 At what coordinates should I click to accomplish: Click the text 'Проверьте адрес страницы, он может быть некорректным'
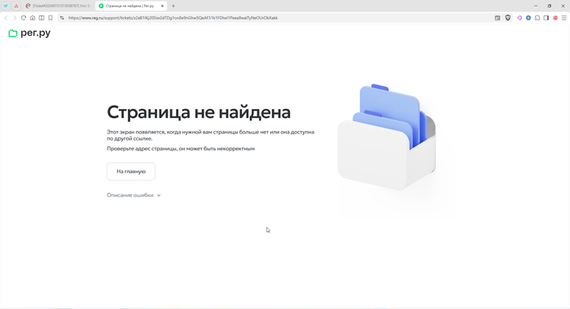(181, 149)
